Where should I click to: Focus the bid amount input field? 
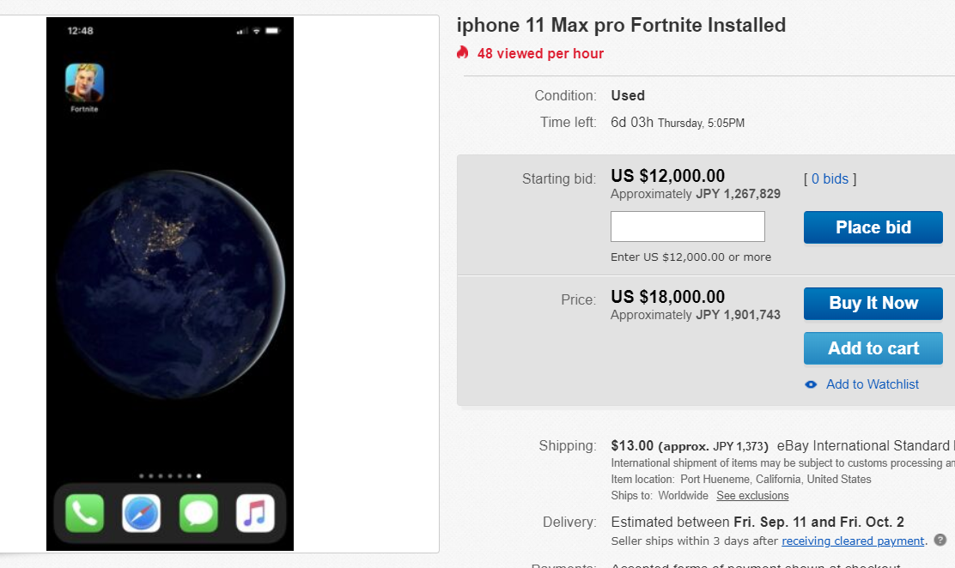click(x=687, y=227)
